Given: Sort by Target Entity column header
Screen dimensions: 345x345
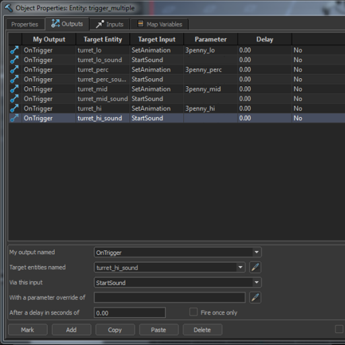Looking at the screenshot, I should pos(103,39).
